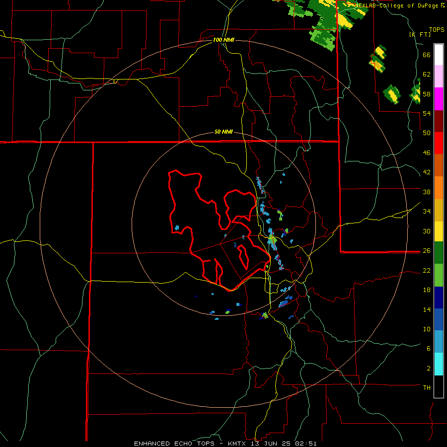Viewport: 447px width, 447px height.
Task: Click the '2' legend value
Action: tap(429, 369)
